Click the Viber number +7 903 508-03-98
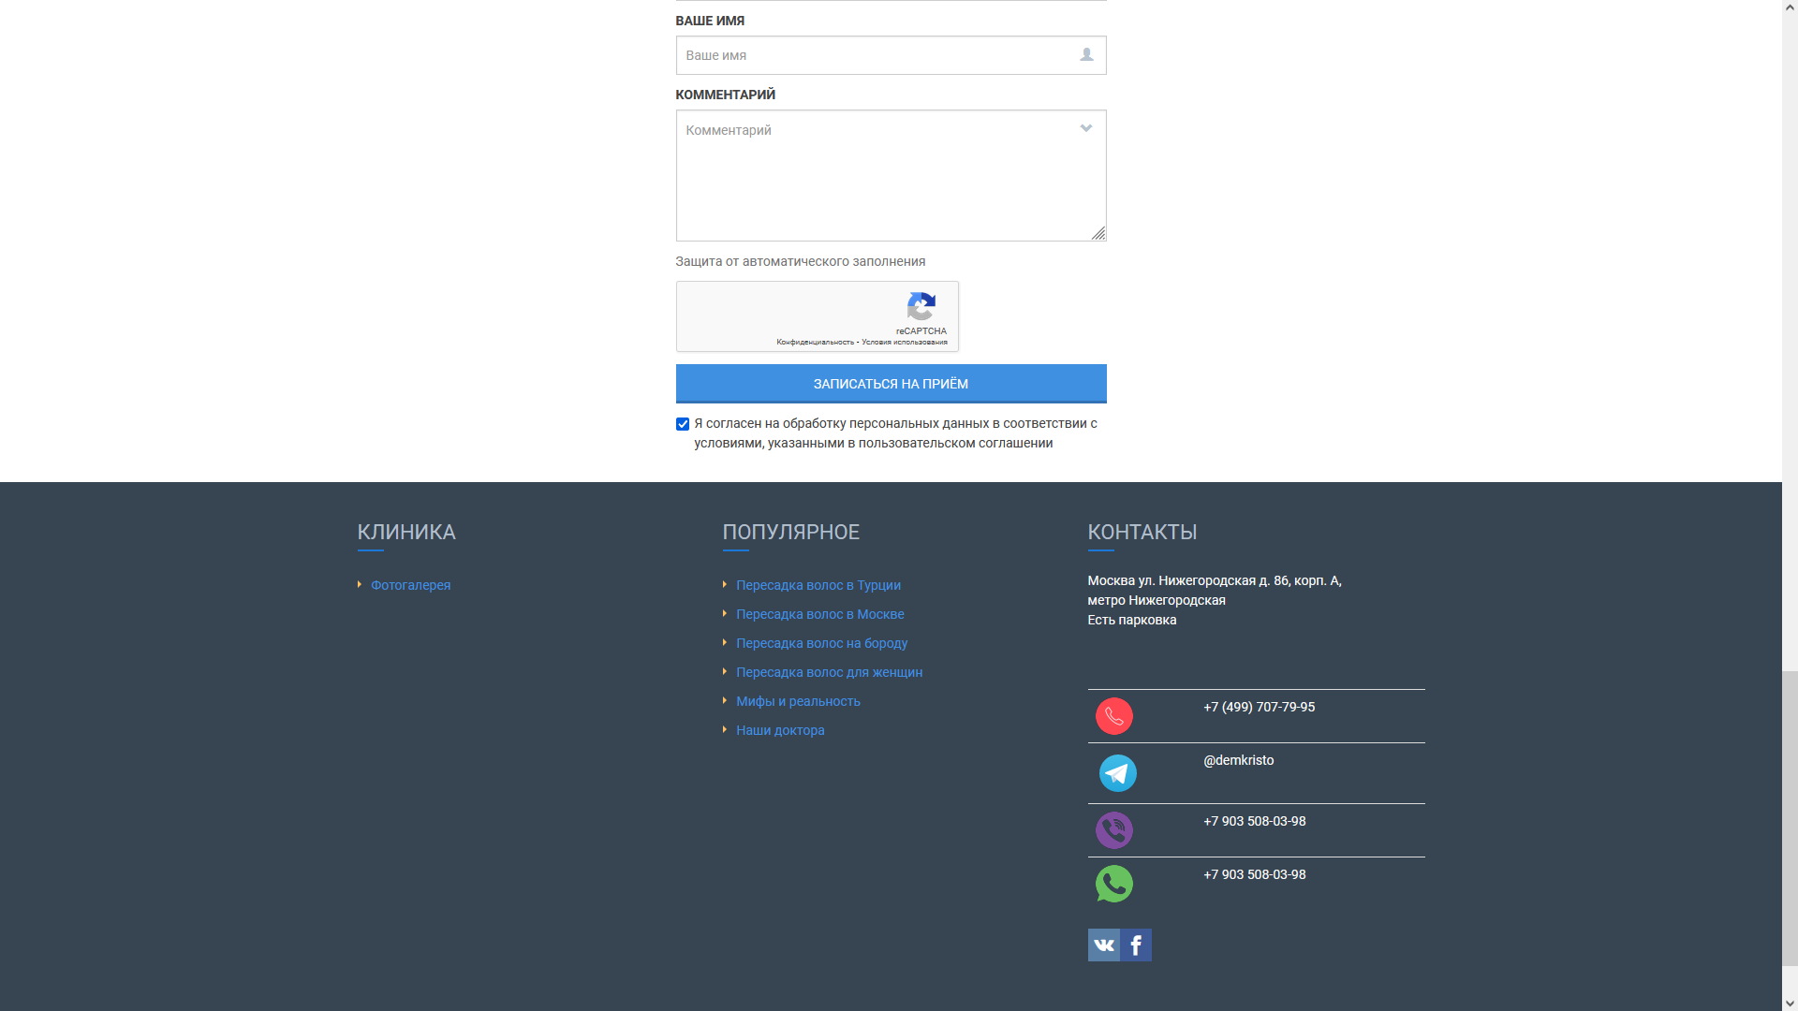 [x=1254, y=821]
